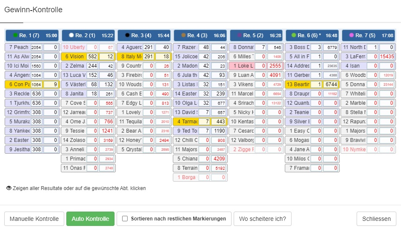Click the 2555 value beside 1 Loke L
The image size is (401, 231).
pos(275,66)
